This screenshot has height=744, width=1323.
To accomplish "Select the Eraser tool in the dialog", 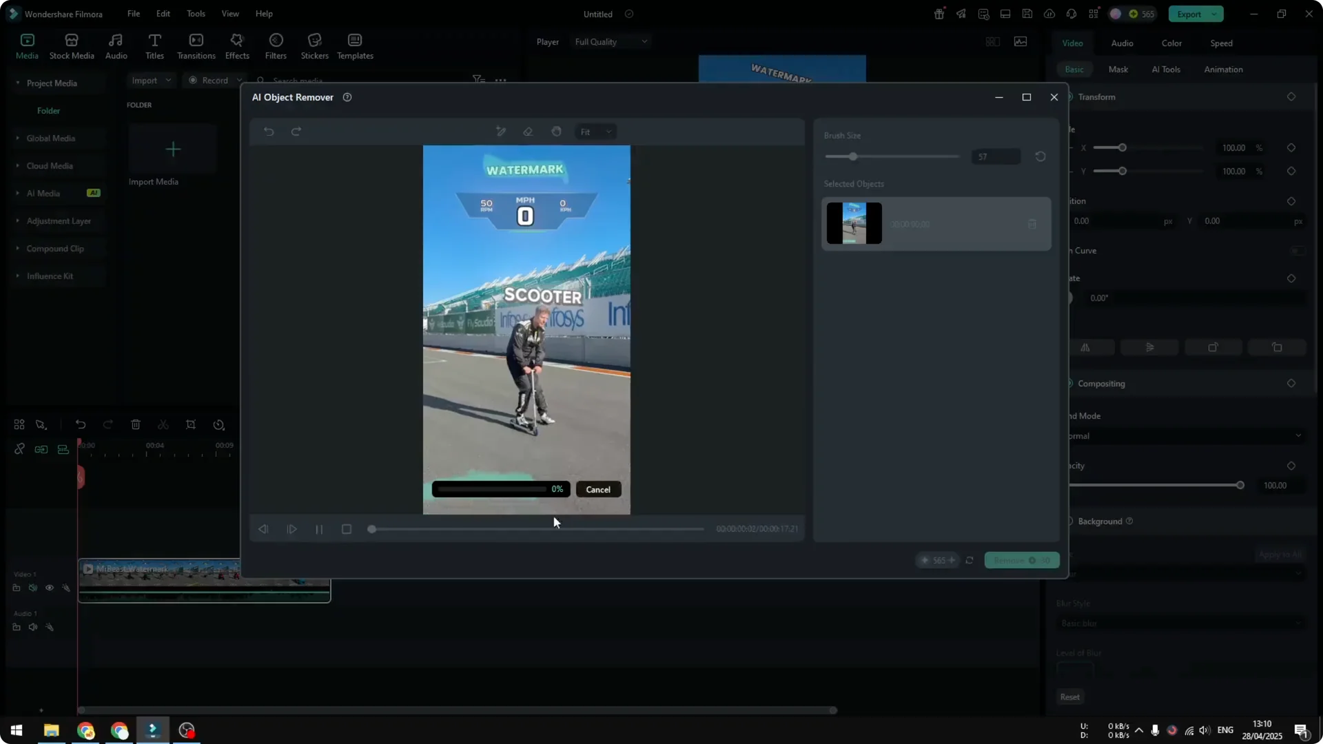I will click(x=528, y=132).
